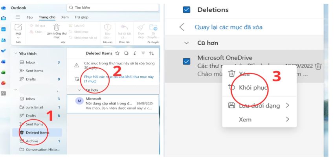Expand the Xem submenu arrow in the context menu
This screenshot has width=334, height=167.
[288, 119]
